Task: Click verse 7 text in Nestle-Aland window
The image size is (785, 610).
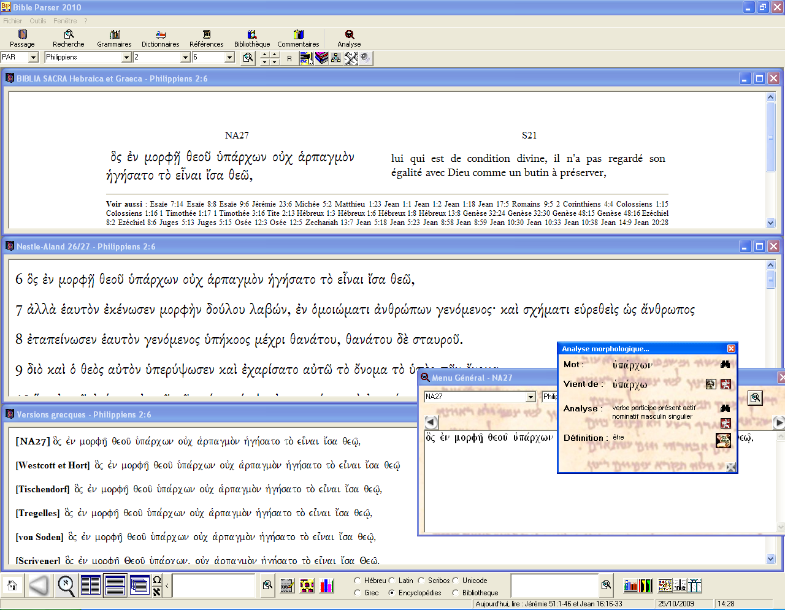Action: coord(355,310)
